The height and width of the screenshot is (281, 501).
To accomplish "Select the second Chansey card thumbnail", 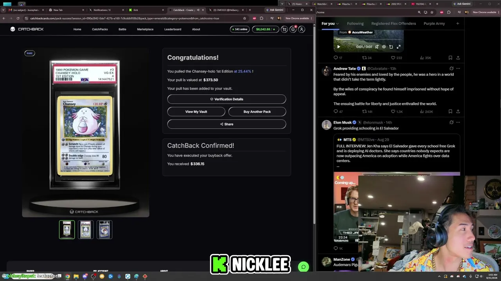I will point(86,229).
